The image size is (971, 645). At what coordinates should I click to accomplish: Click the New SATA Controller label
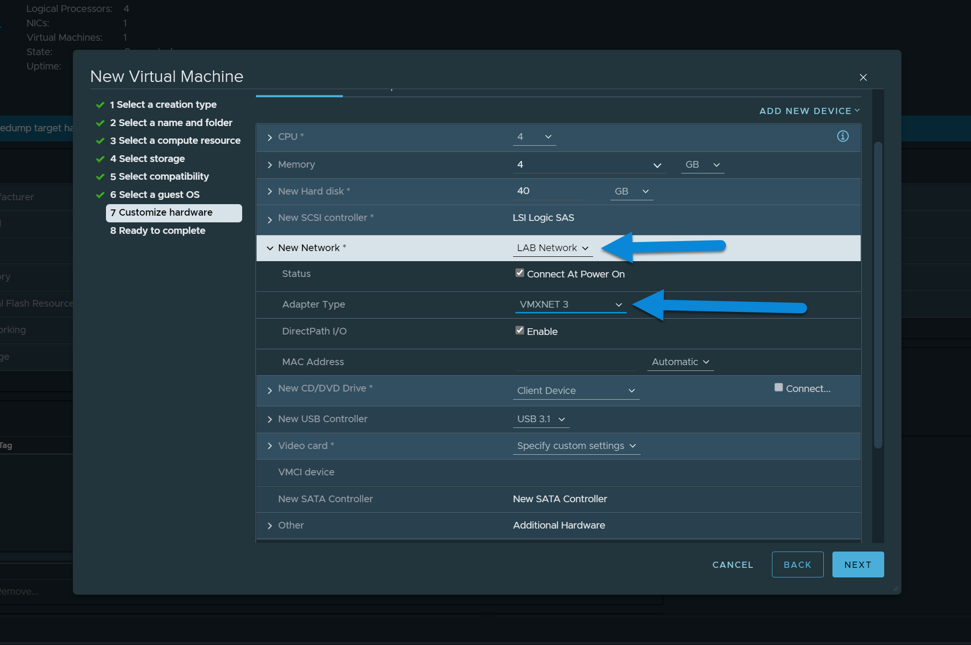pyautogui.click(x=325, y=499)
